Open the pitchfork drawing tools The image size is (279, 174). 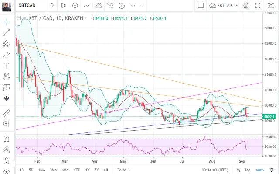[x=7, y=44]
